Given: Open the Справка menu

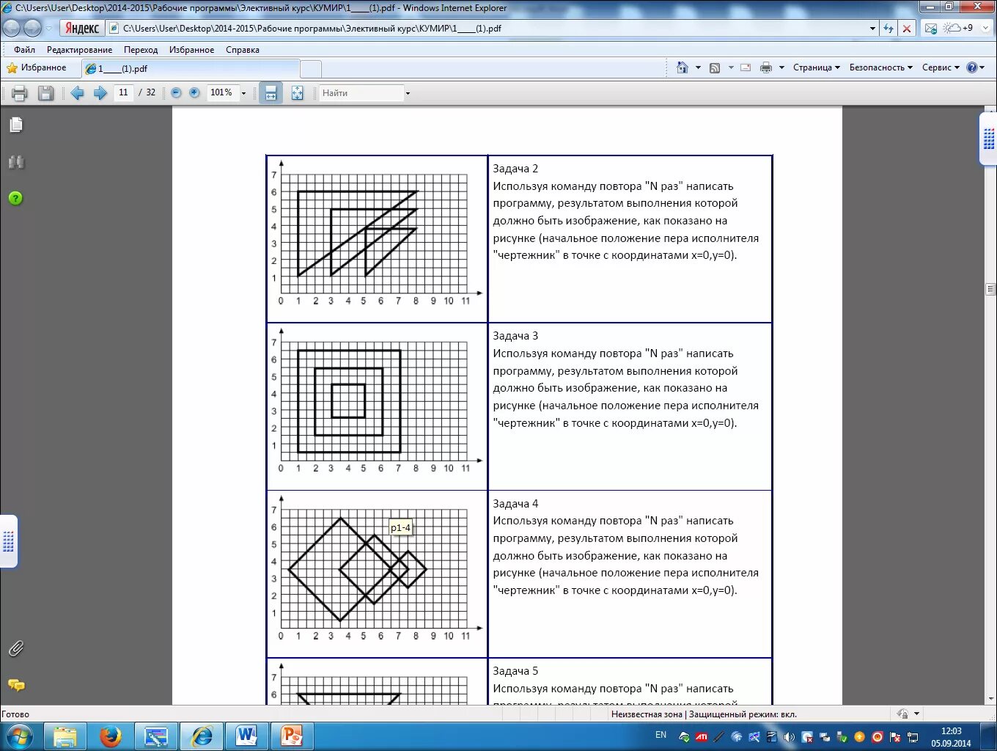Looking at the screenshot, I should click(243, 50).
